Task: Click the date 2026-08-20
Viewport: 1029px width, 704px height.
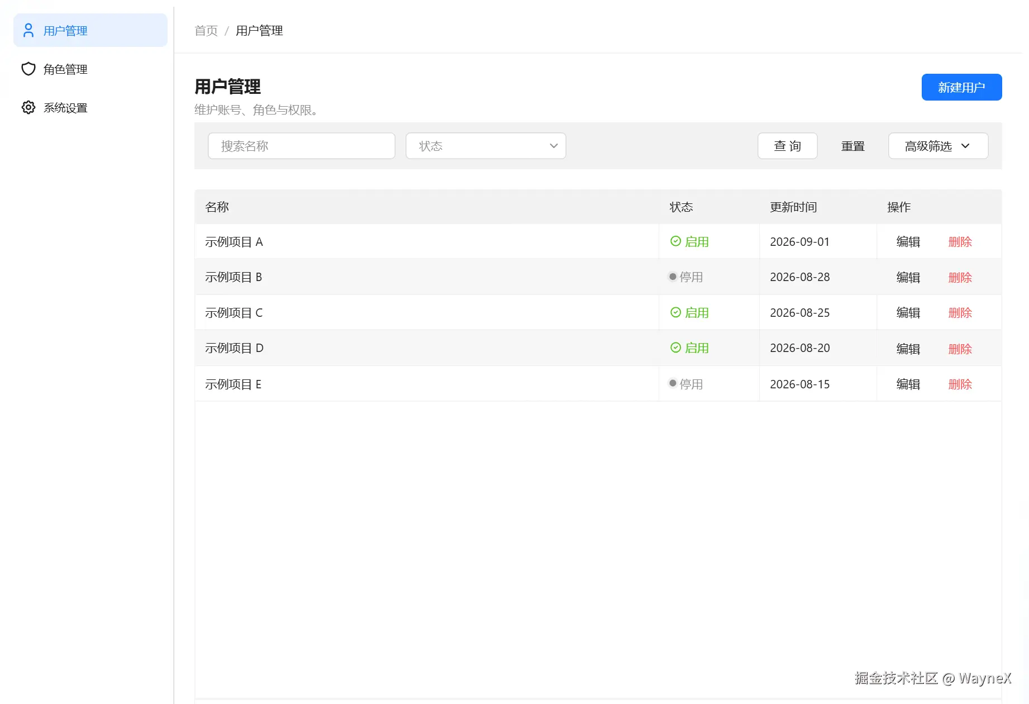Action: point(800,348)
